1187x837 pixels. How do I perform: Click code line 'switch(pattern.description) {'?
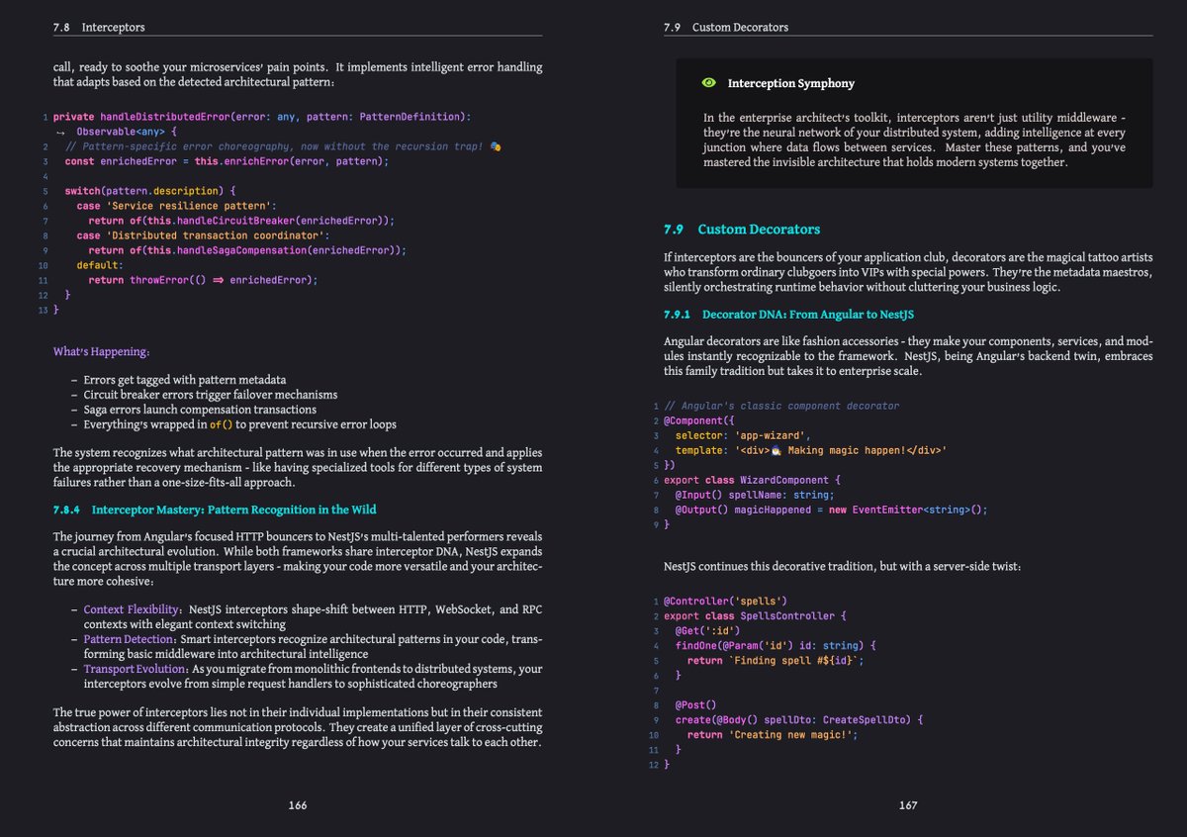(x=151, y=191)
